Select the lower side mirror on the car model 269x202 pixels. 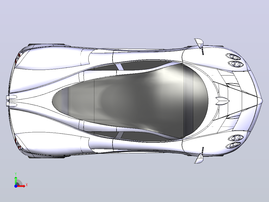199,158
